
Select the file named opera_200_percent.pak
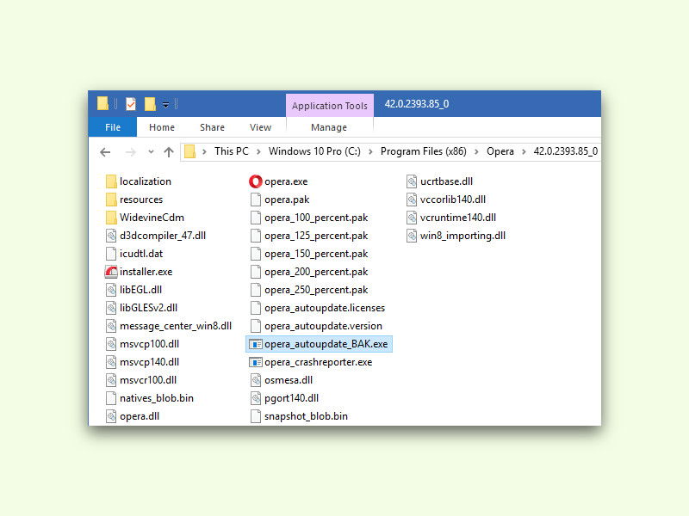click(x=309, y=272)
